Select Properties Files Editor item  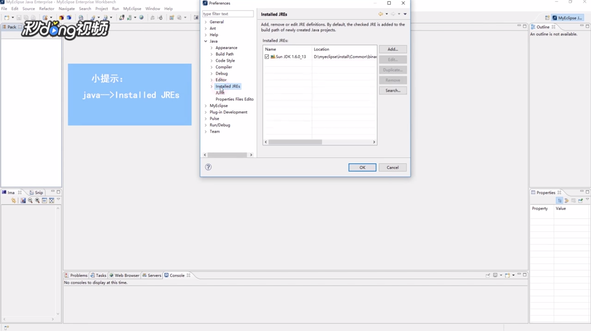[x=234, y=99]
